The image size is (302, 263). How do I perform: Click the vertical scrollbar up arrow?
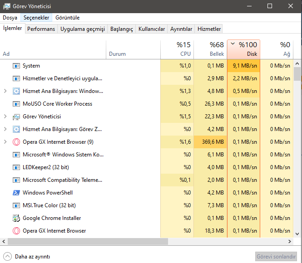pyautogui.click(x=297, y=63)
